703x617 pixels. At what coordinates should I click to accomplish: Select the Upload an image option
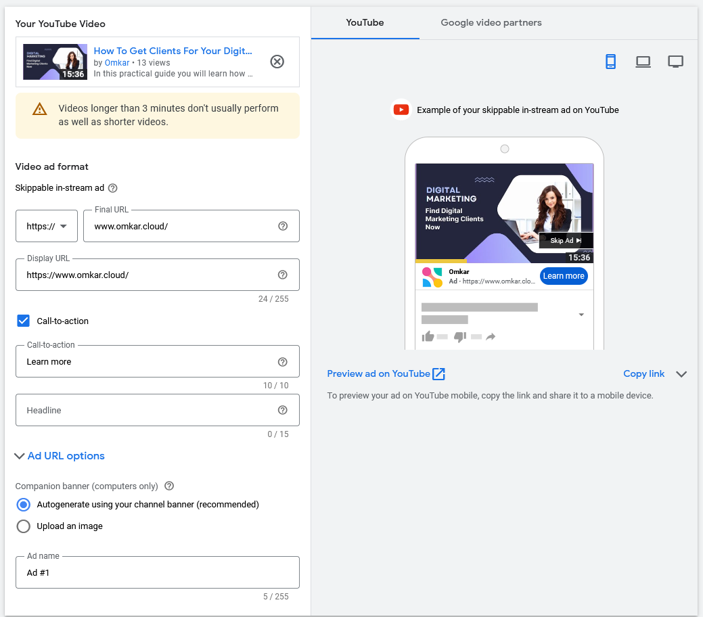point(23,526)
